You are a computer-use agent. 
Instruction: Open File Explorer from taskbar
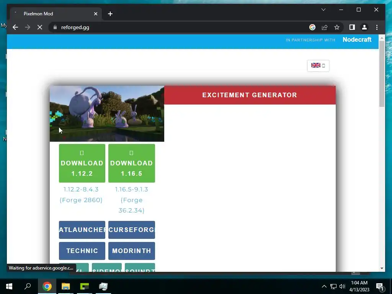point(66,286)
